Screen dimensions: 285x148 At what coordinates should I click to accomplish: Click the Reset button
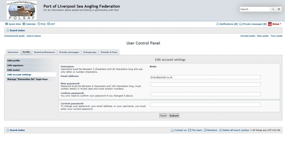(163, 116)
